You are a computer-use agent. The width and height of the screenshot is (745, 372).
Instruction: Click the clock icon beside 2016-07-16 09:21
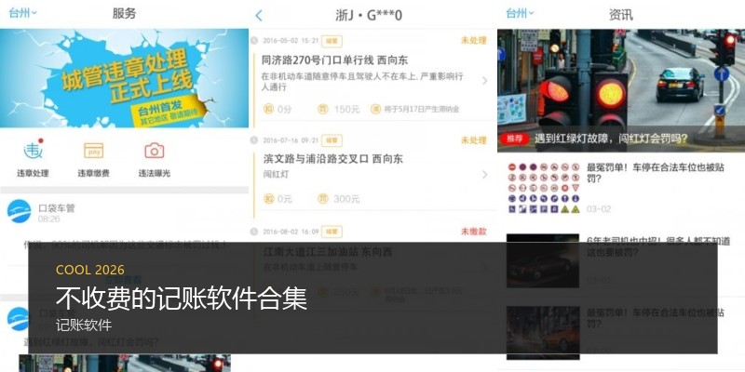[253, 140]
